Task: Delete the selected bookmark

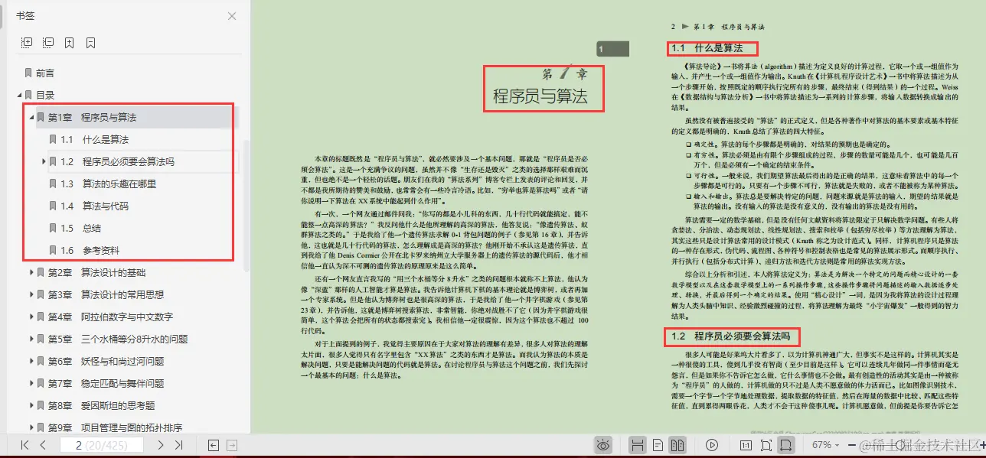Action: point(92,42)
